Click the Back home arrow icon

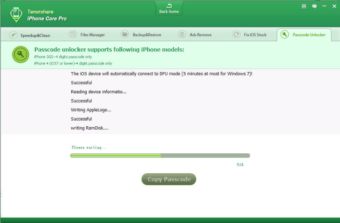169,6
